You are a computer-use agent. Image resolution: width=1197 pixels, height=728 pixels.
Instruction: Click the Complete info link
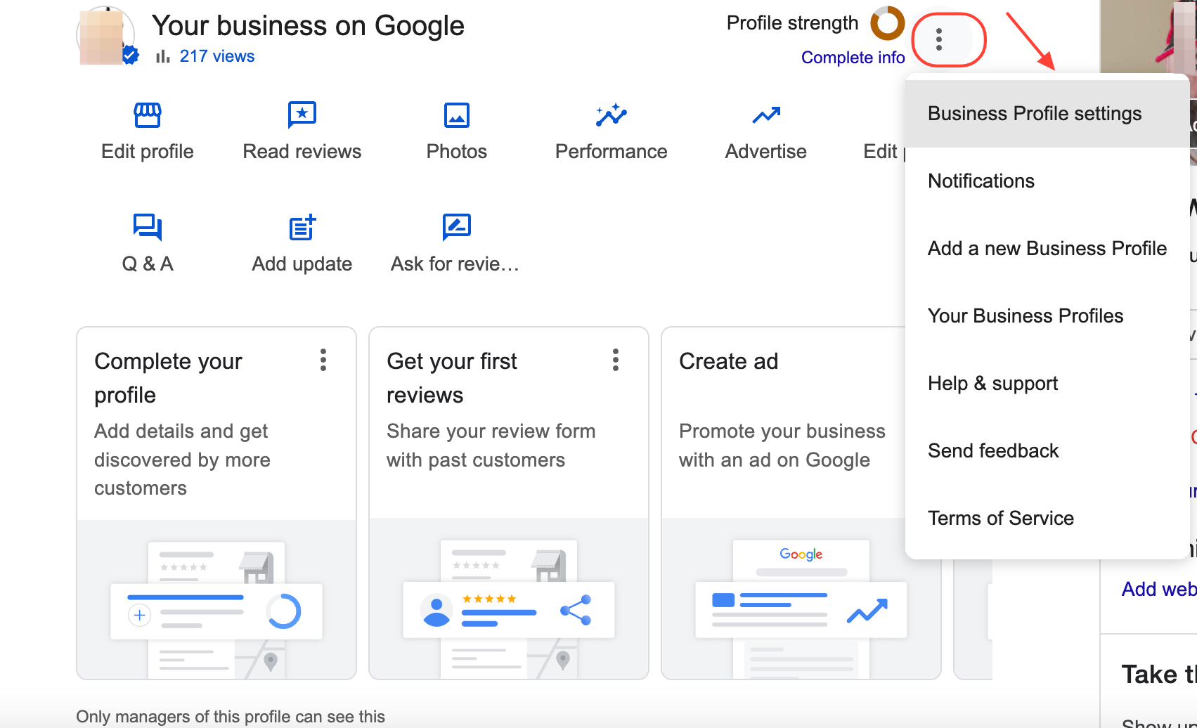[853, 58]
